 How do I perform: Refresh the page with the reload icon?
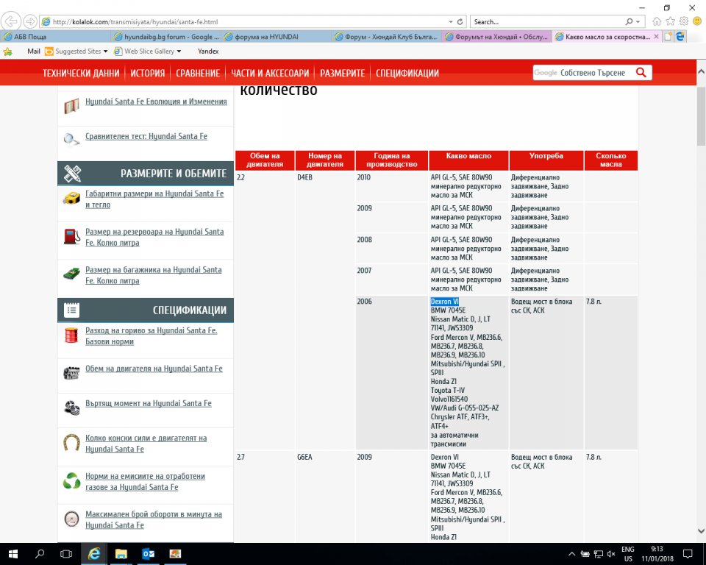[x=460, y=22]
